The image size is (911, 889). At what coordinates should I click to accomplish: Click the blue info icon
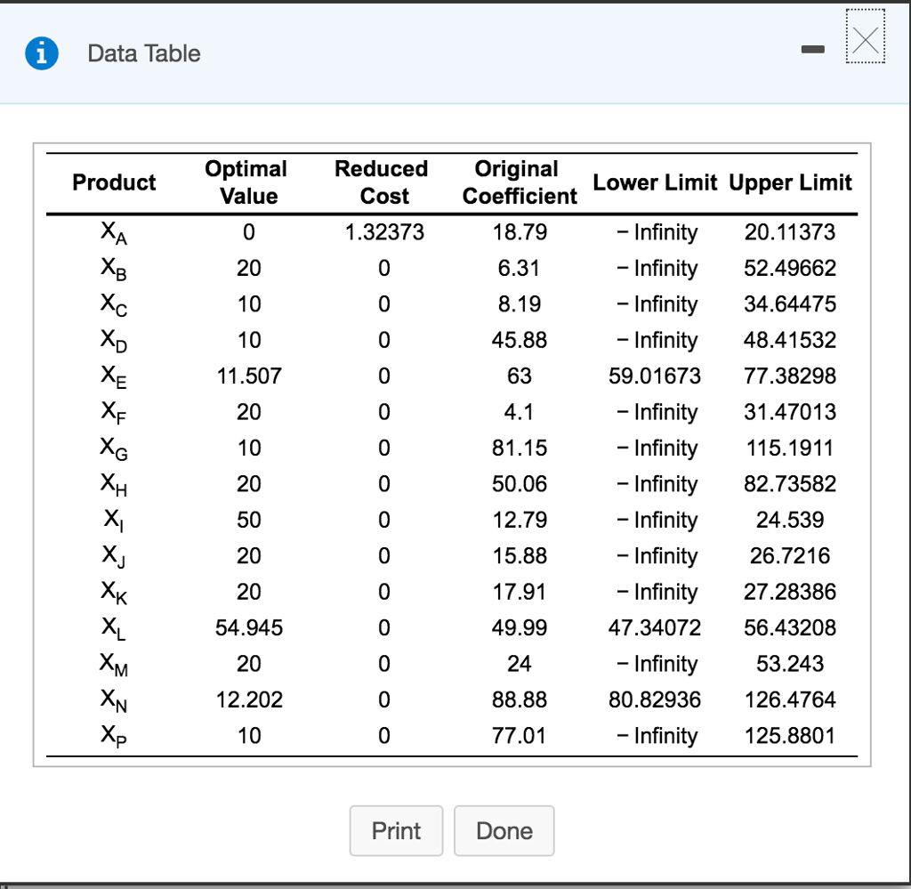pyautogui.click(x=42, y=53)
